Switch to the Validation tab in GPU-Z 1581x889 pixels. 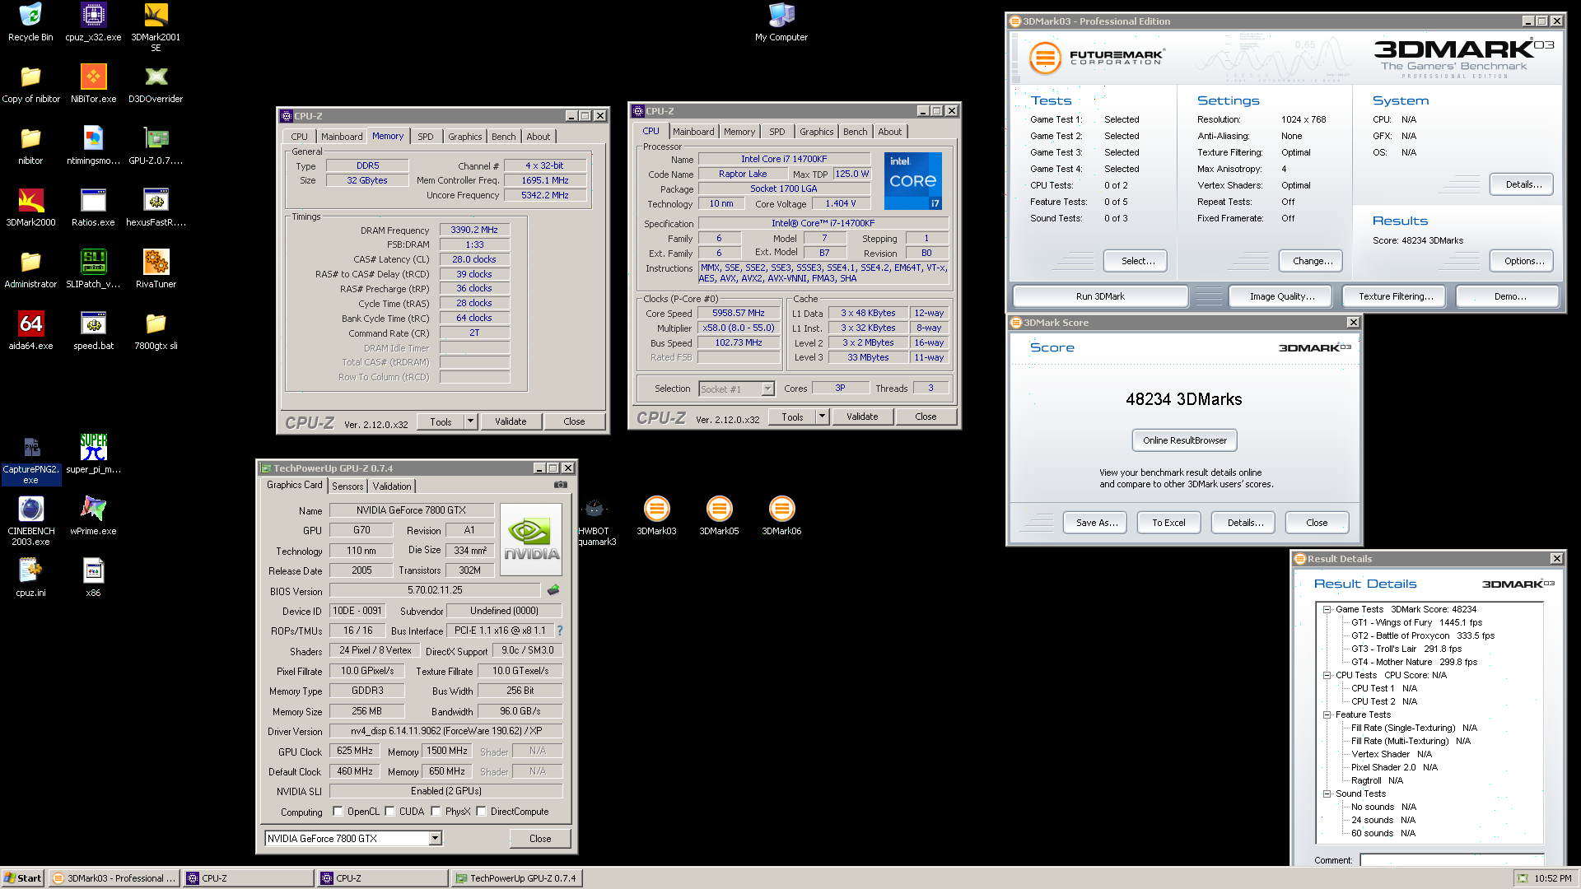point(392,486)
